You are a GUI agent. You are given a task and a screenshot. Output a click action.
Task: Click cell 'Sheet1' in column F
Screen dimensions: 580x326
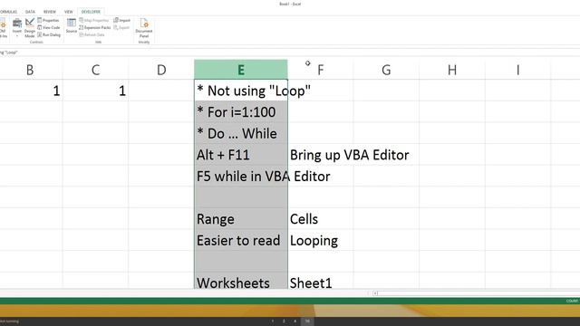pos(320,282)
